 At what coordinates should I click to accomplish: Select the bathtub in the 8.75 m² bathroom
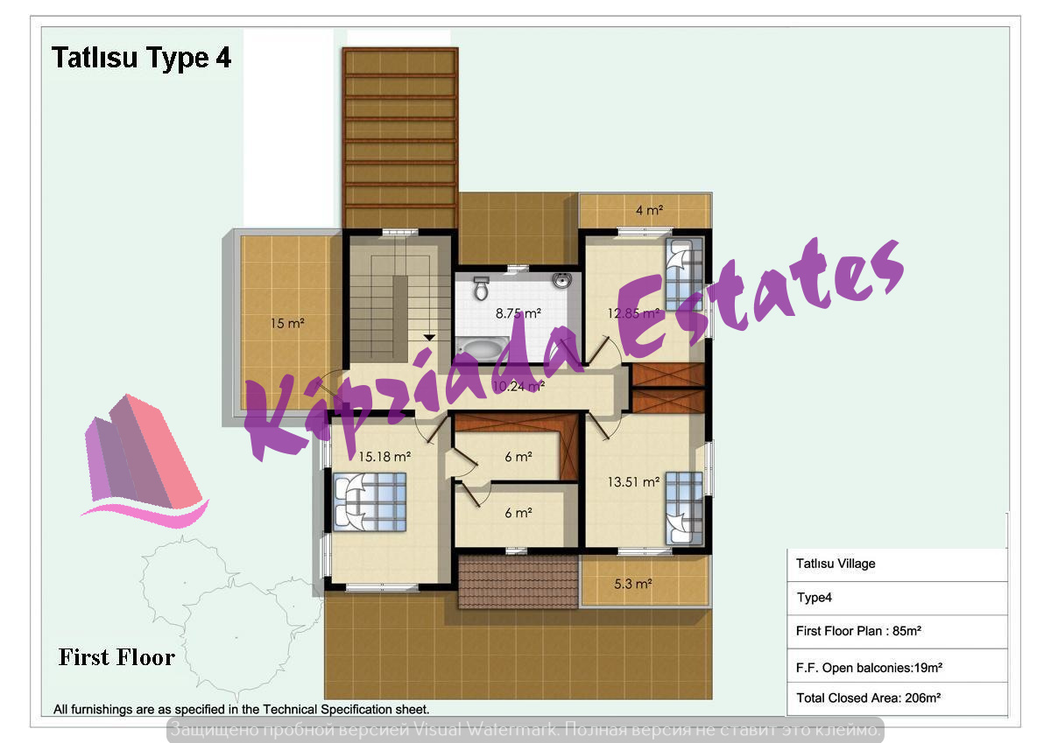pos(481,349)
